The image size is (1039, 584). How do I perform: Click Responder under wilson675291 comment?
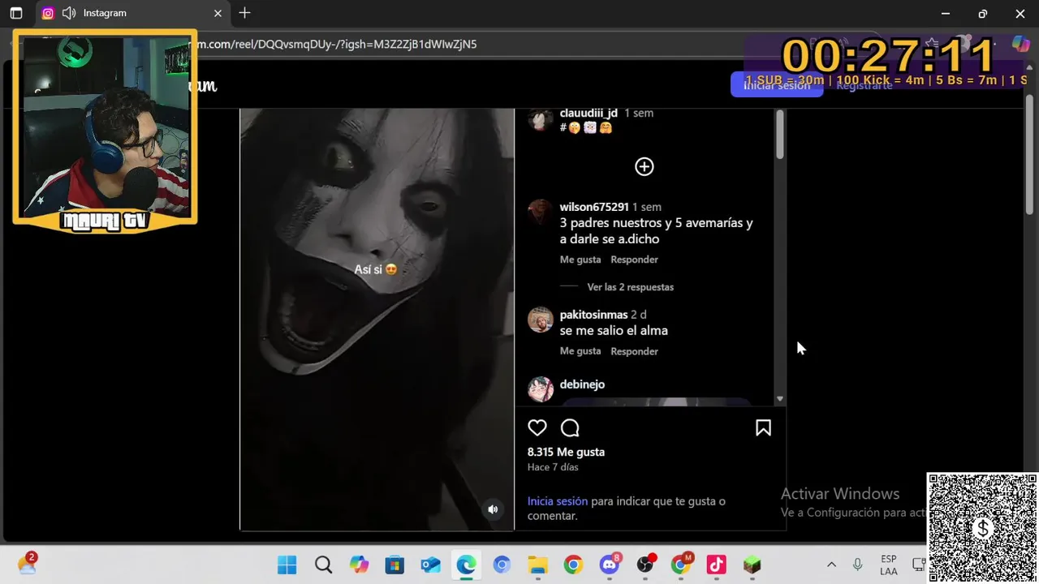click(634, 260)
